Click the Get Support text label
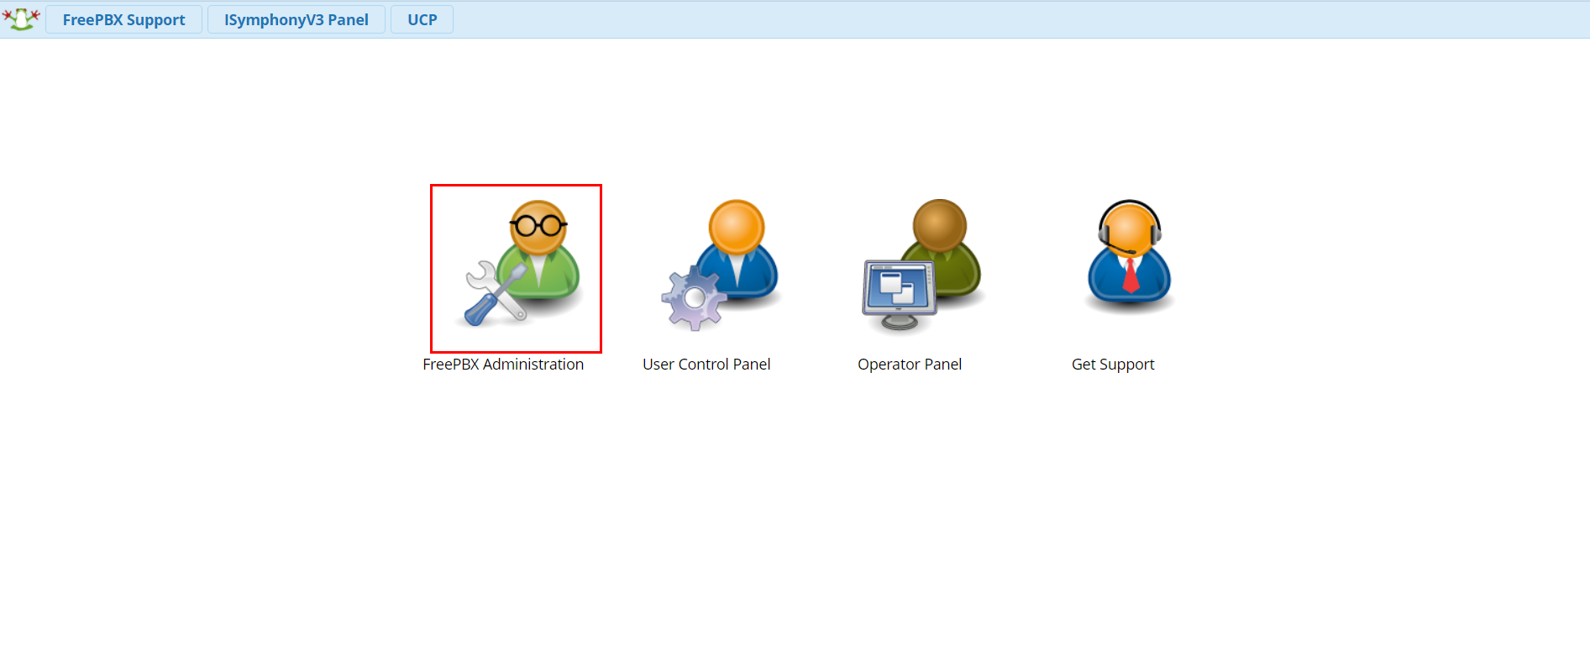The image size is (1590, 672). [x=1113, y=365]
